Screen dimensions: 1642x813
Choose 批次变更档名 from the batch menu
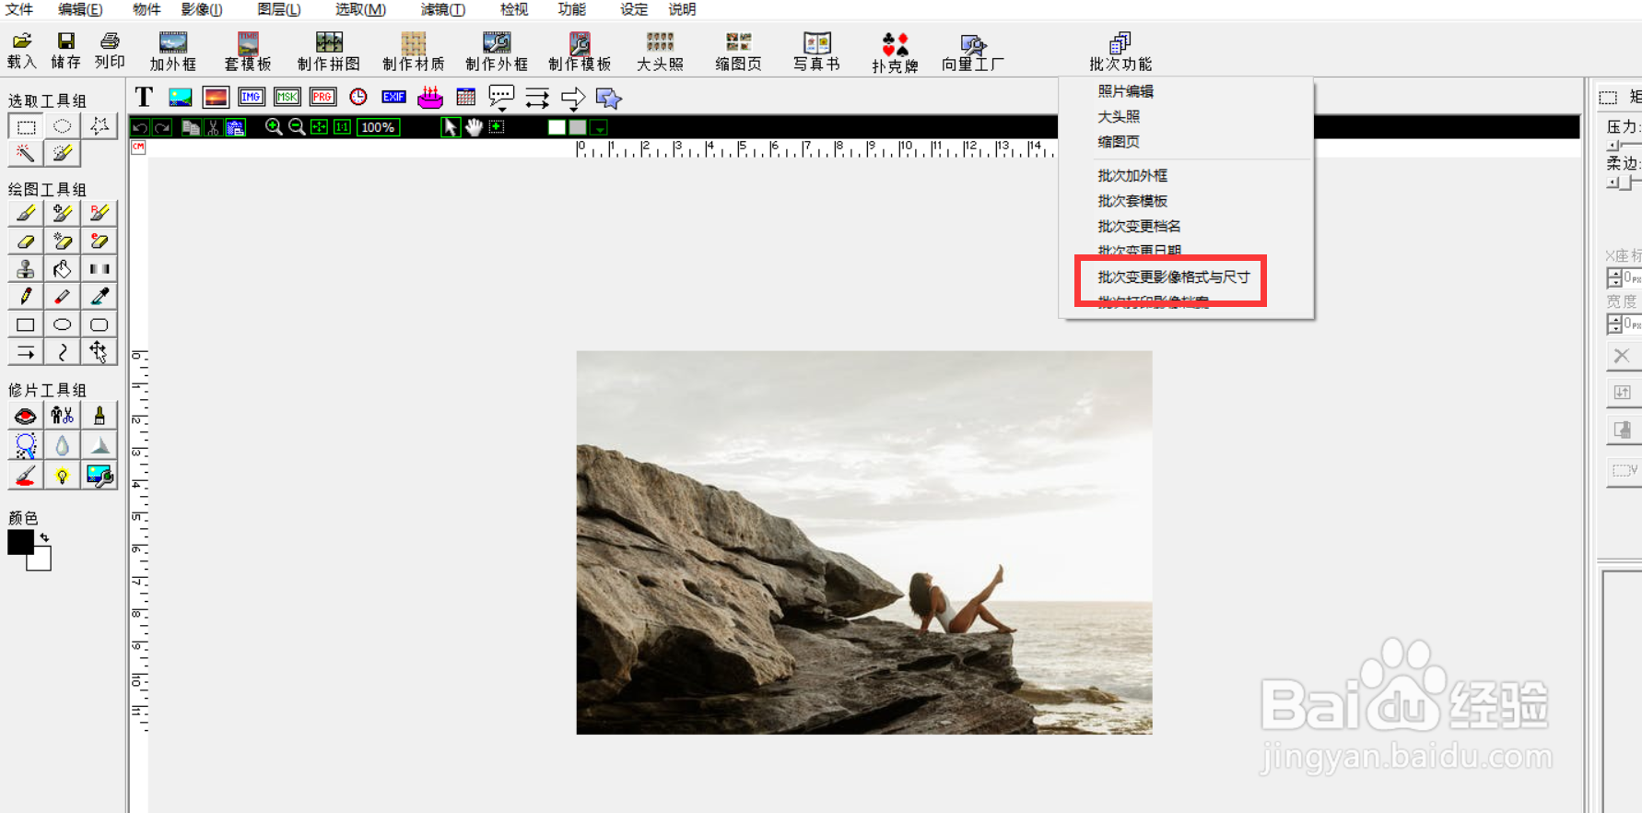[1139, 226]
